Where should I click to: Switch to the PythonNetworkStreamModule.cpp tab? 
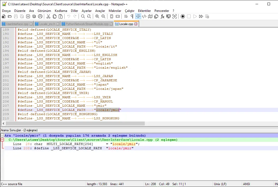[x=87, y=24]
